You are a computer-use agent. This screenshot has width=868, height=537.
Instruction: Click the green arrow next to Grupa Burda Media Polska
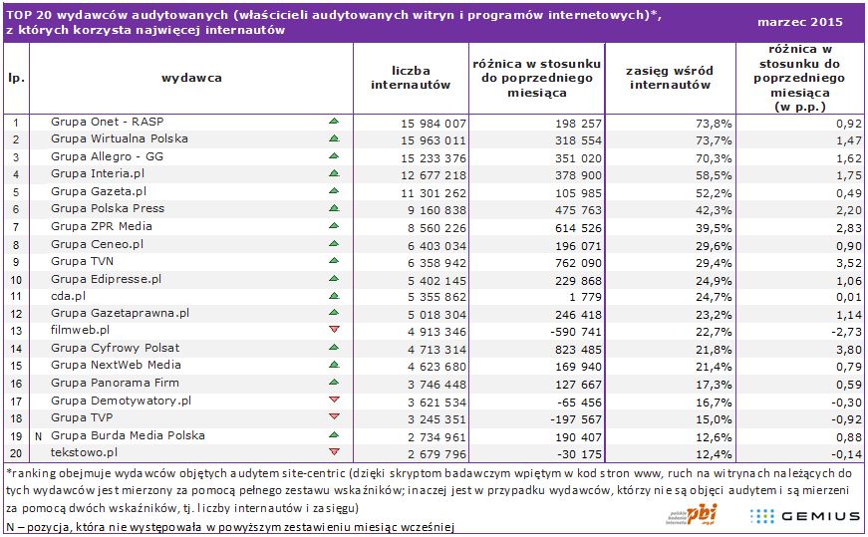click(334, 435)
